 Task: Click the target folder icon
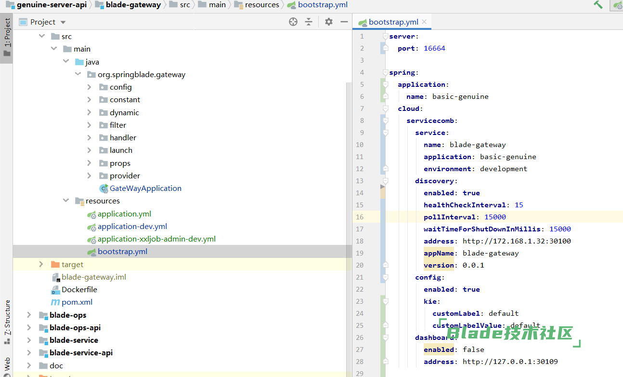click(54, 264)
